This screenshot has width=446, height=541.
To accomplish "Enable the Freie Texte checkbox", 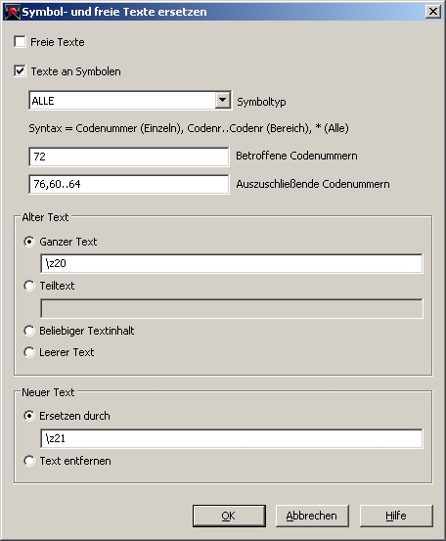I will (20, 42).
